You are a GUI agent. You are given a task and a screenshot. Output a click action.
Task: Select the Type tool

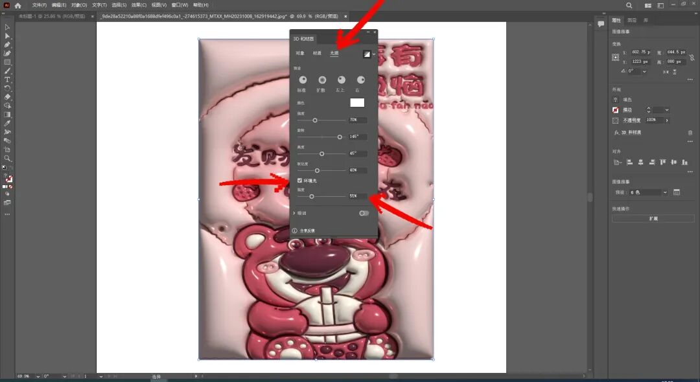[7, 80]
